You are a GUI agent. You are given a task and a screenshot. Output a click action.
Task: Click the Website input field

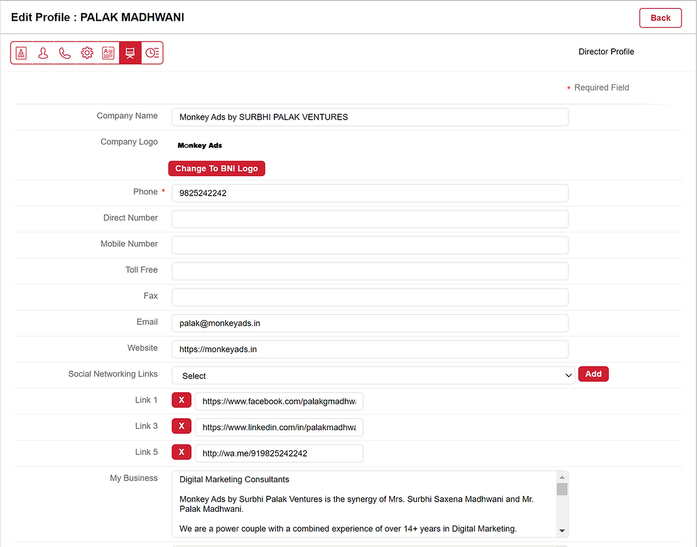tap(370, 350)
